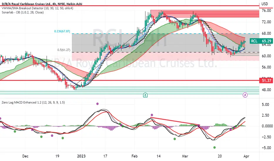Click the 0.5(61.27) Fibonacci level label
This screenshot has height=161, width=274.
(64, 50)
